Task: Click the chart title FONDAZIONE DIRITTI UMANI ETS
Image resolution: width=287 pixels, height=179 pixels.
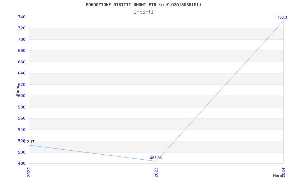Action: pos(143,5)
